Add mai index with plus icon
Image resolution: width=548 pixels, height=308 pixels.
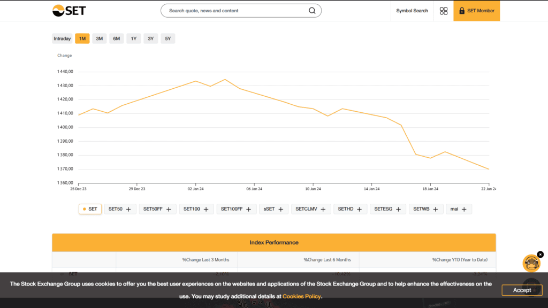click(x=464, y=209)
